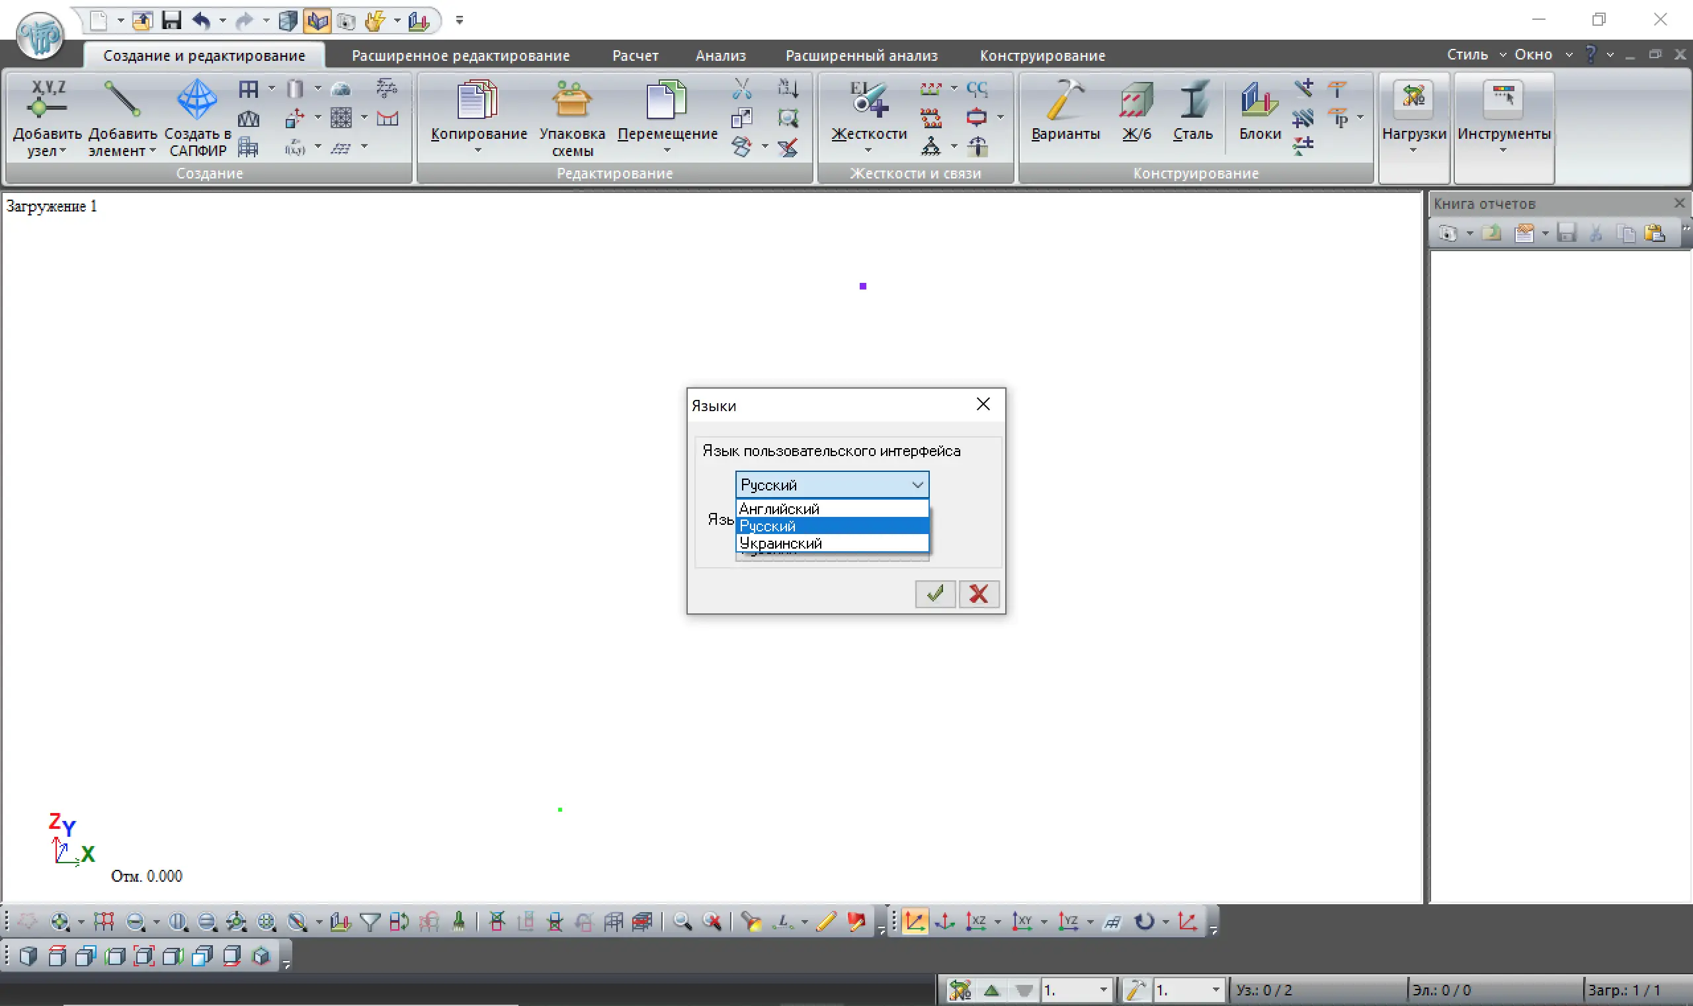Expand the interface language combo box
This screenshot has height=1006, width=1693.
[x=917, y=484]
